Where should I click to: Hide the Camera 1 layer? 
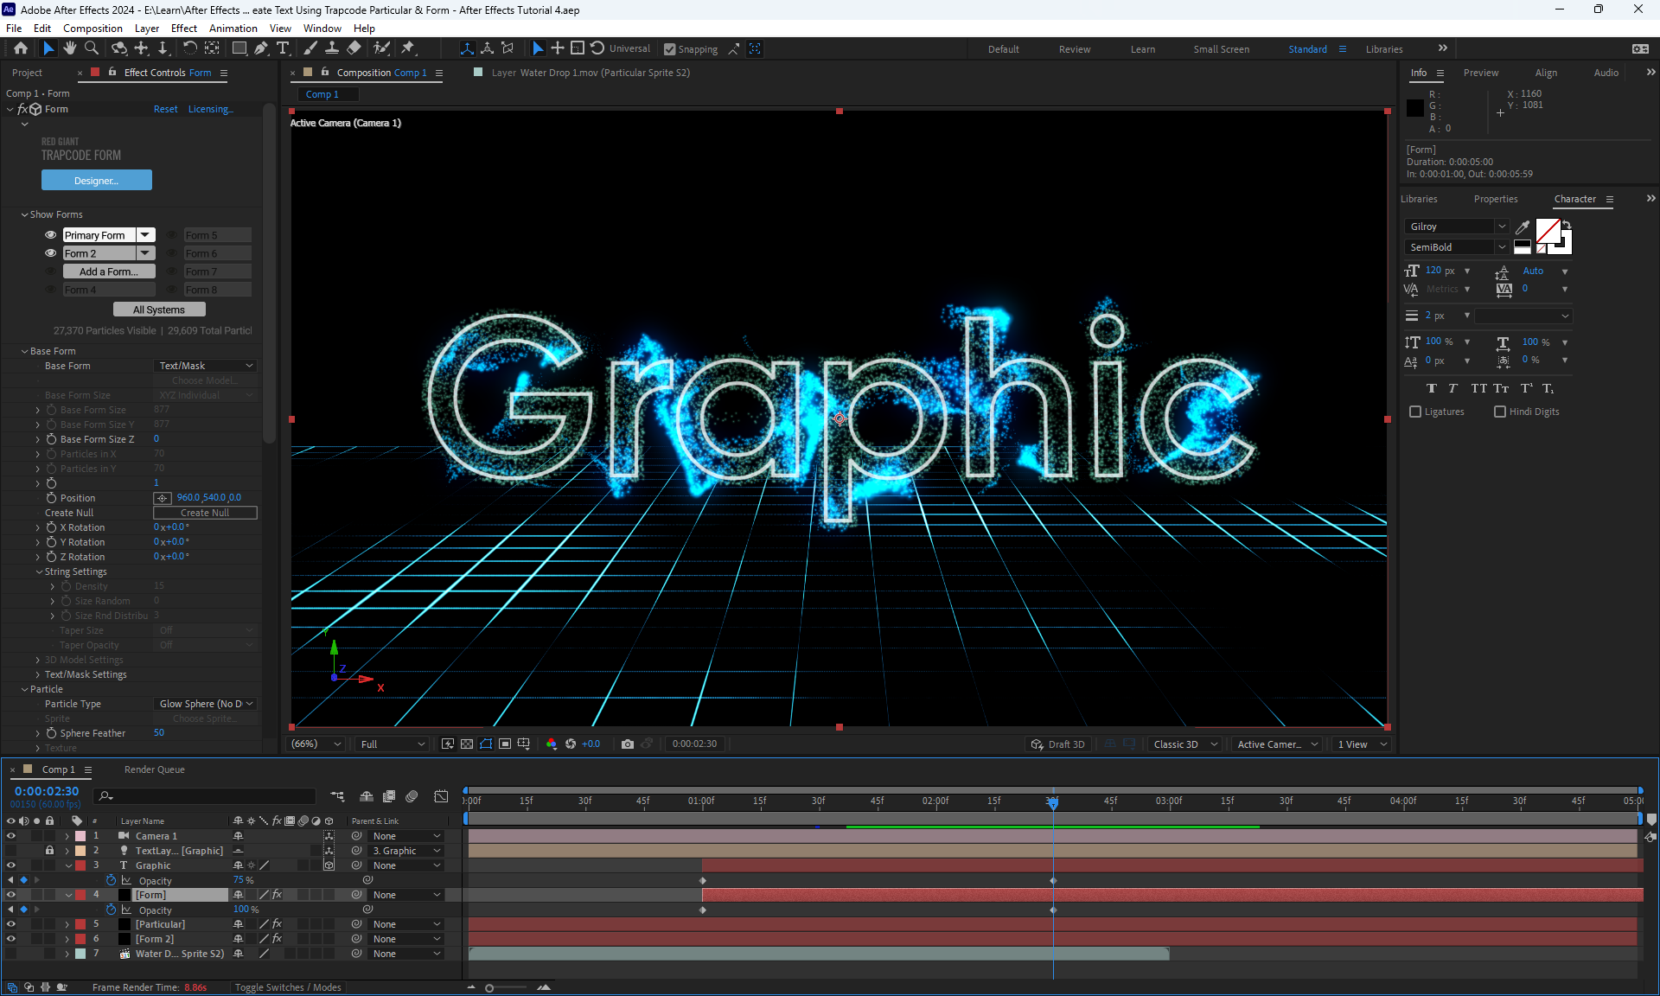tap(11, 836)
